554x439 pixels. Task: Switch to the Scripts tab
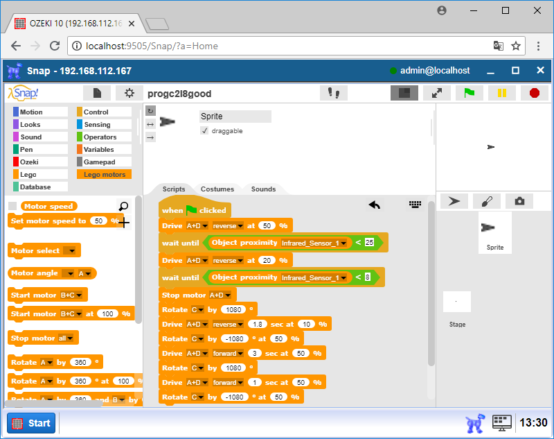click(174, 189)
